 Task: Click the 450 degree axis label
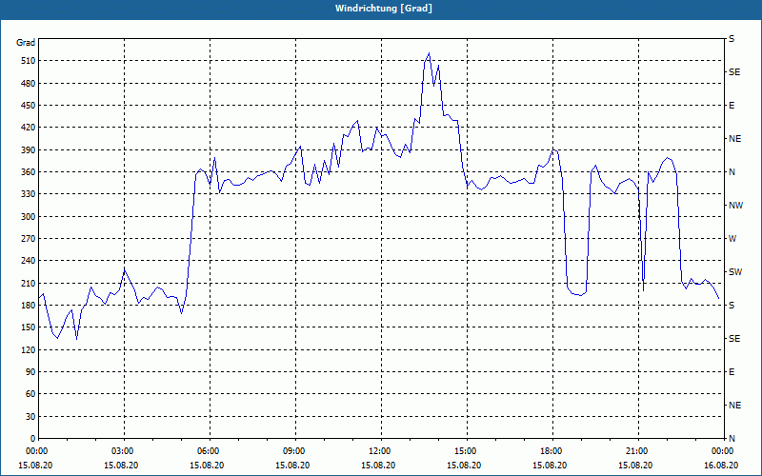click(29, 106)
